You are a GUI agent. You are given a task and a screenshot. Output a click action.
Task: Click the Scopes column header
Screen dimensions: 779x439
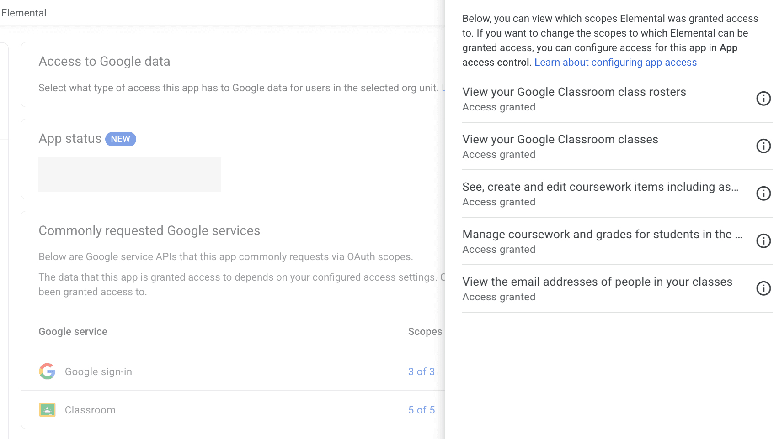[425, 332]
